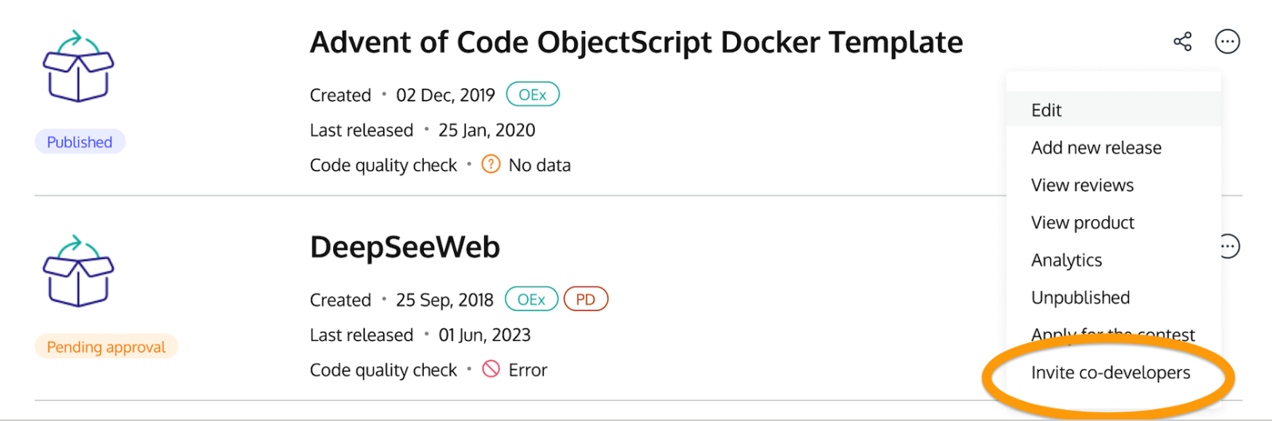The image size is (1272, 421).
Task: Select View reviews in the menu
Action: point(1082,185)
